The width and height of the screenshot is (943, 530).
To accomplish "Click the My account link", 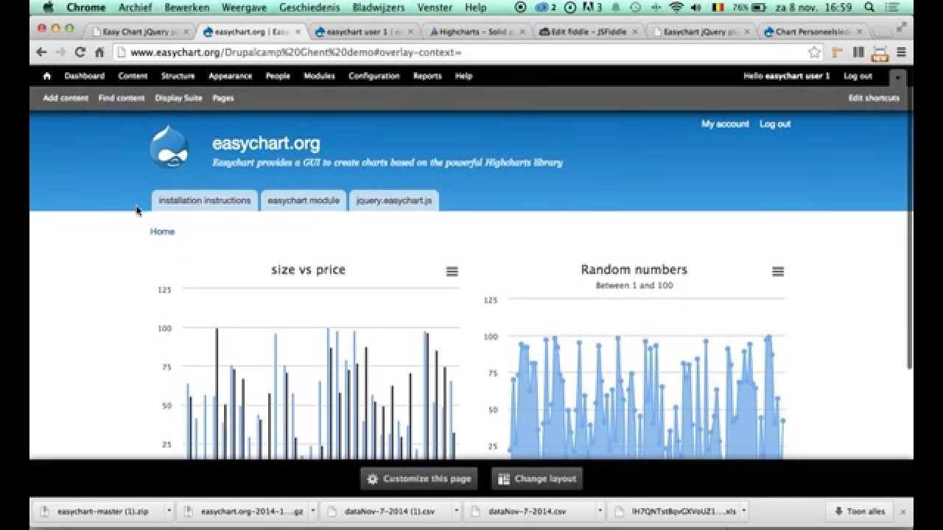I will (725, 124).
